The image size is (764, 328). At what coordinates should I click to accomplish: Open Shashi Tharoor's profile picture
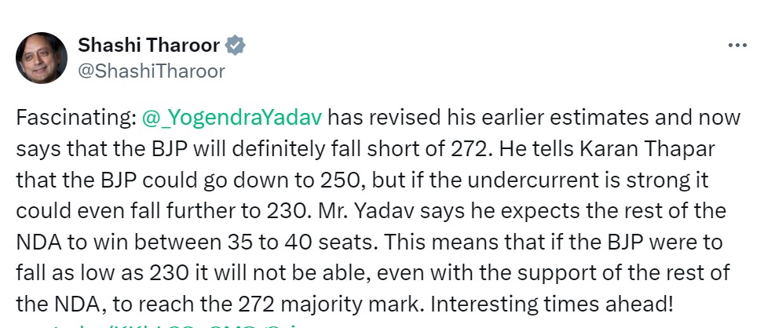click(x=42, y=58)
